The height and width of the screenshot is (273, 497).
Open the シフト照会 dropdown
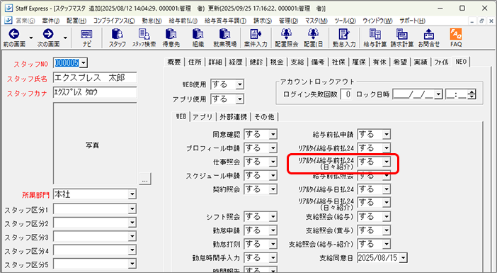click(273, 216)
